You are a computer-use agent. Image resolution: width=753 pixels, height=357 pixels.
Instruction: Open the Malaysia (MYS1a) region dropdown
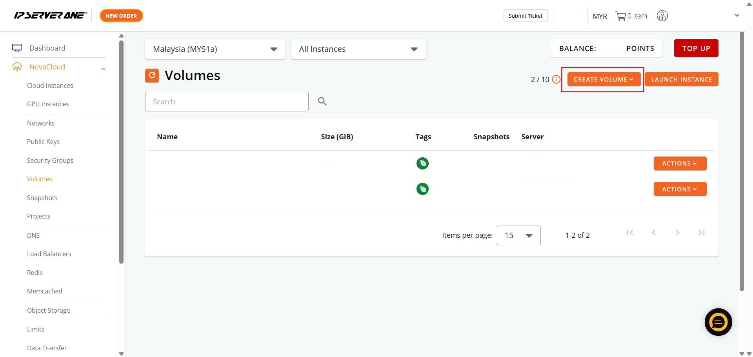pos(215,49)
